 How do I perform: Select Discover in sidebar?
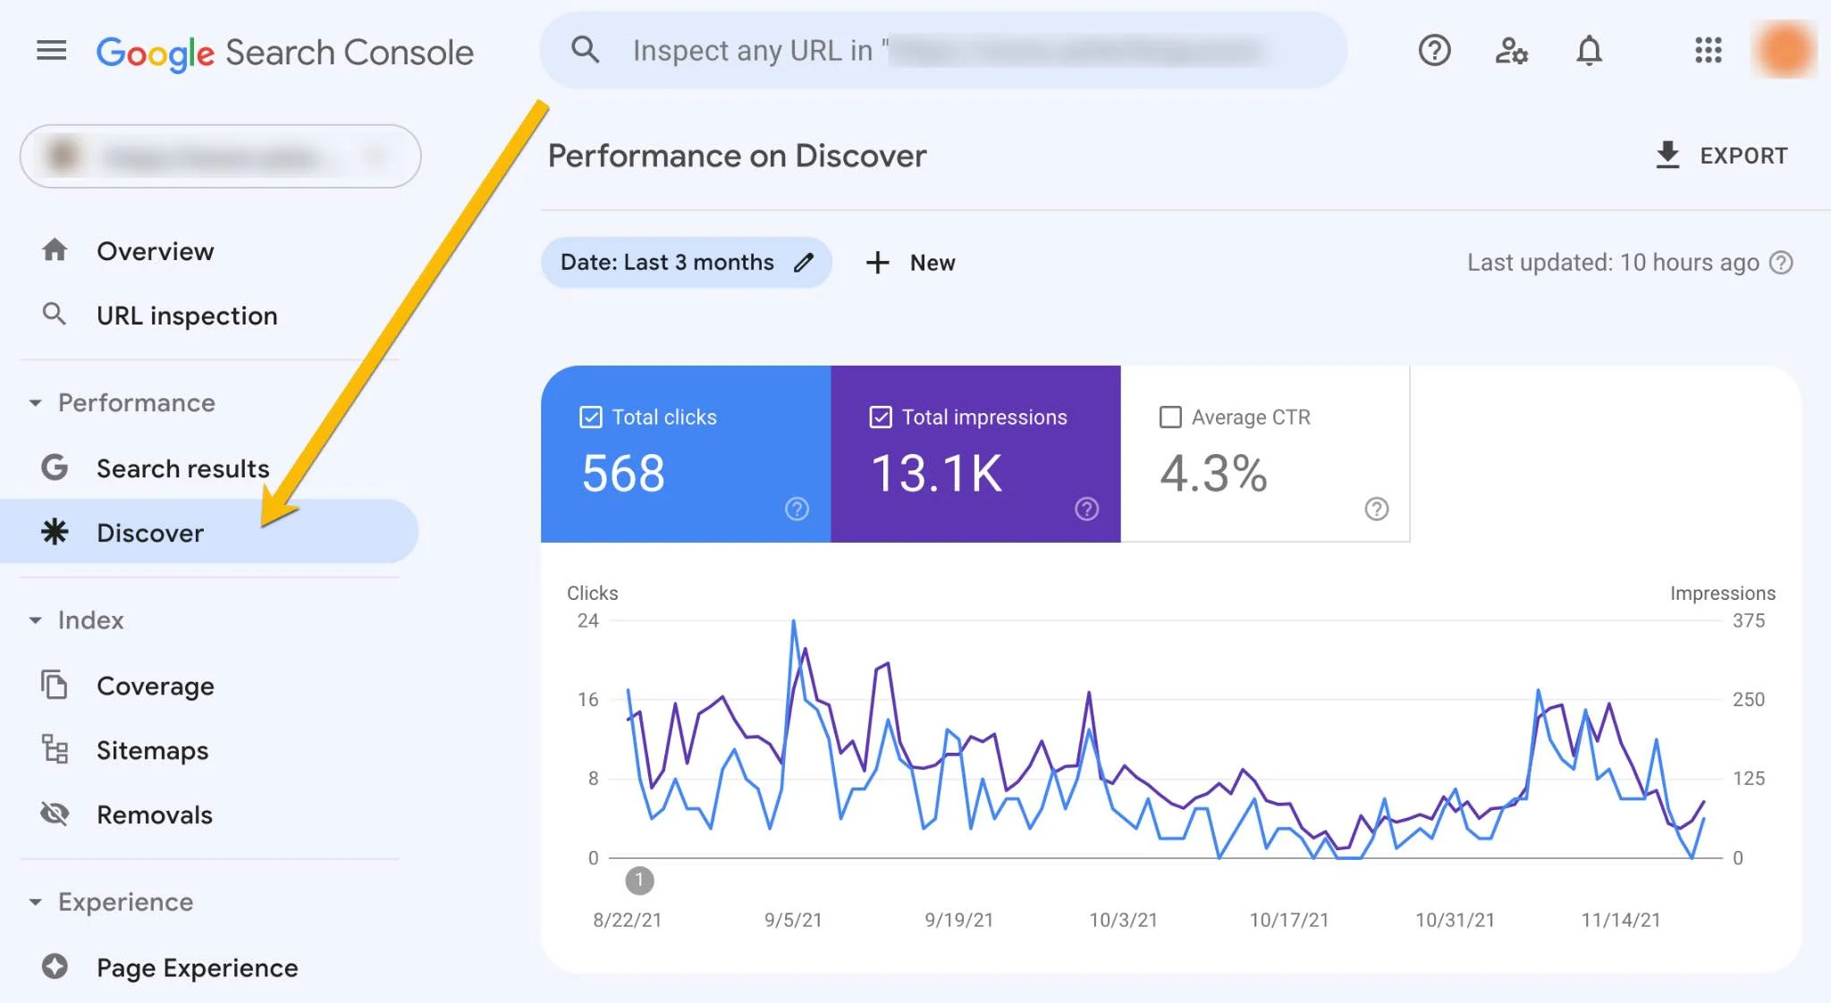point(209,532)
